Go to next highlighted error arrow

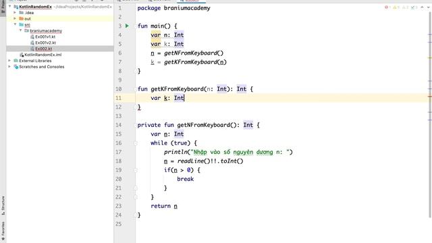[x=428, y=7]
